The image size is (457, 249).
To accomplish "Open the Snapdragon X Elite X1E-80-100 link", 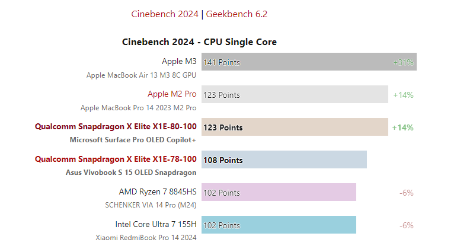I will 116,126.
